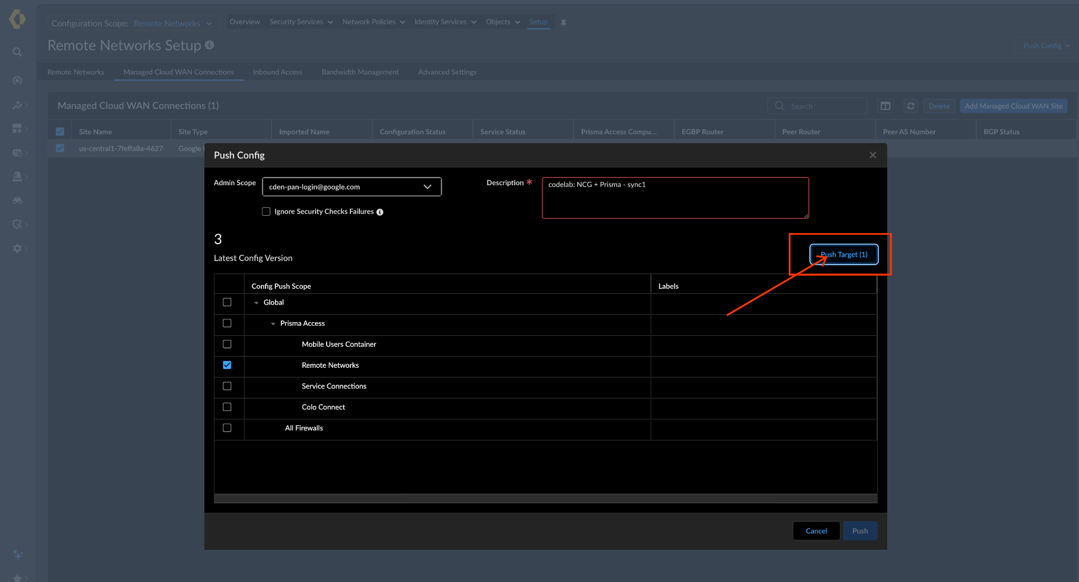Switch to the Remote Networks tab
1079x582 pixels.
click(76, 72)
